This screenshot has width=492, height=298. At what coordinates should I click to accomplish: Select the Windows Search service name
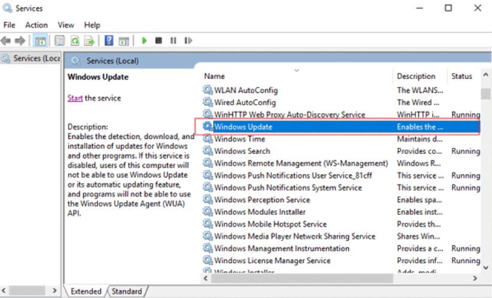point(242,151)
